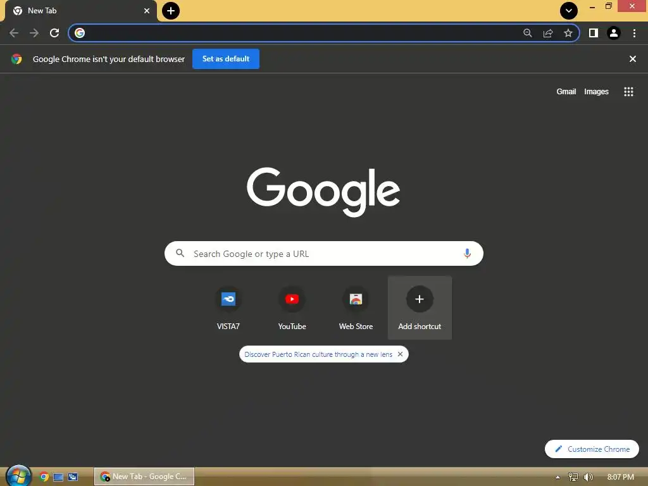648x486 pixels.
Task: Click the Customize Chrome button
Action: coord(592,449)
